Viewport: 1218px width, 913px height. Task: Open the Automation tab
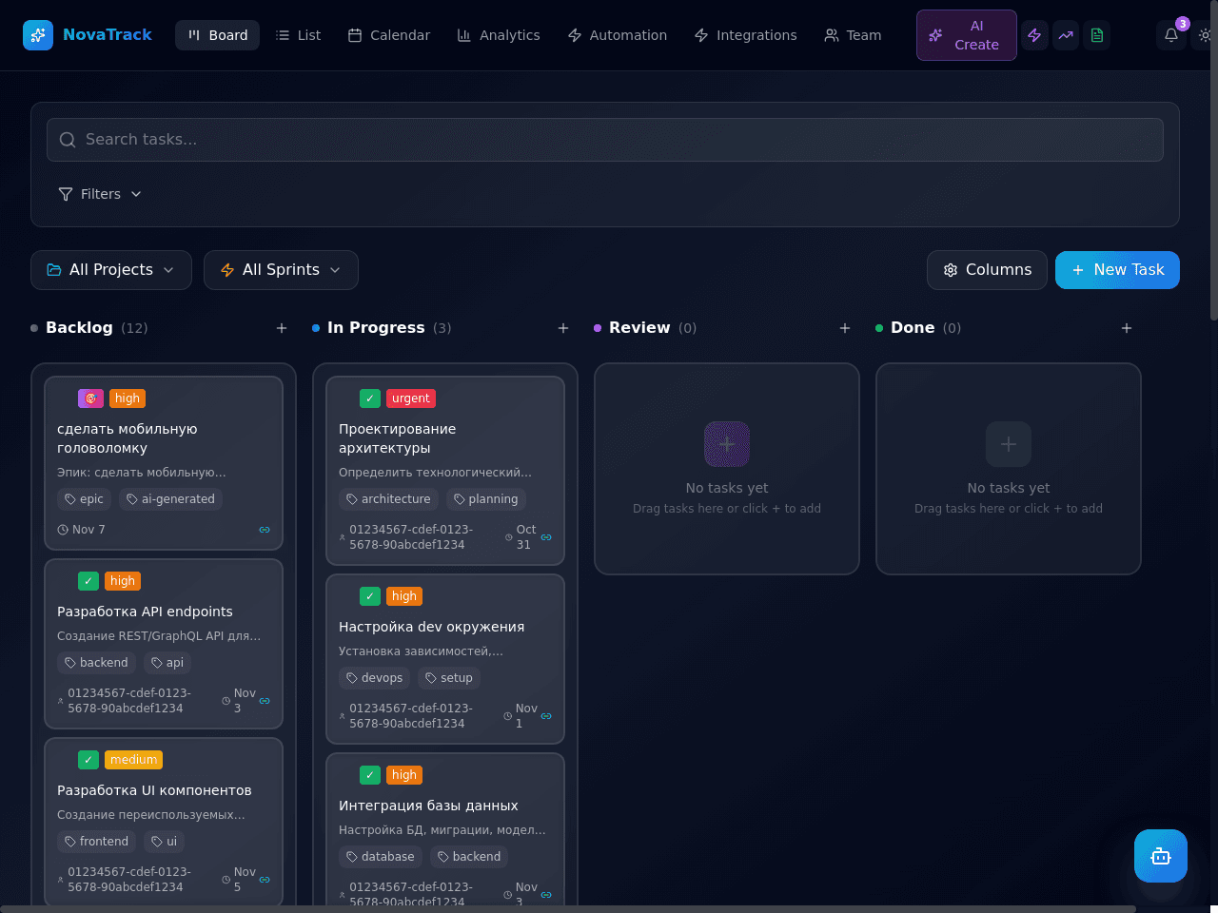pos(617,35)
